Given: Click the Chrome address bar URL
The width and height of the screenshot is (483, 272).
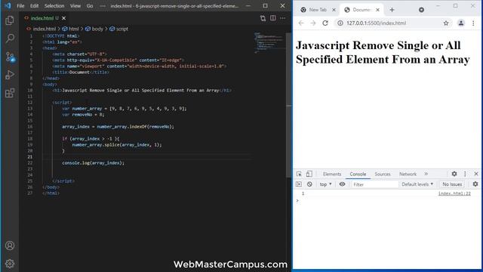Looking at the screenshot, I should 376,23.
